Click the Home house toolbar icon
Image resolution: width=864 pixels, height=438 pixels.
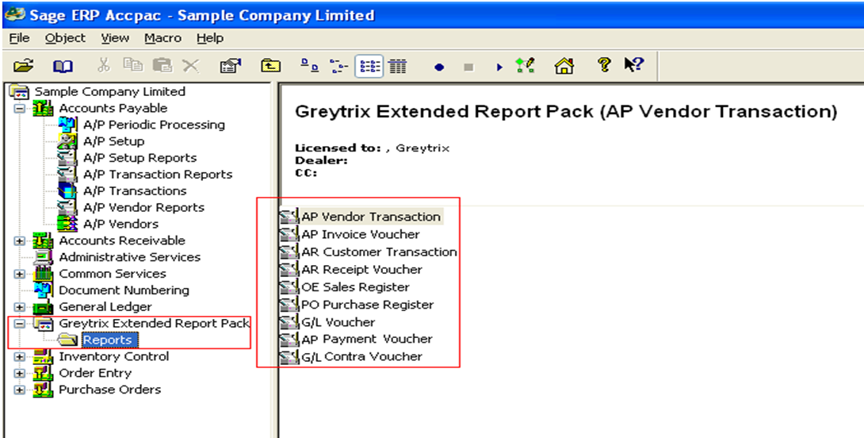click(564, 66)
